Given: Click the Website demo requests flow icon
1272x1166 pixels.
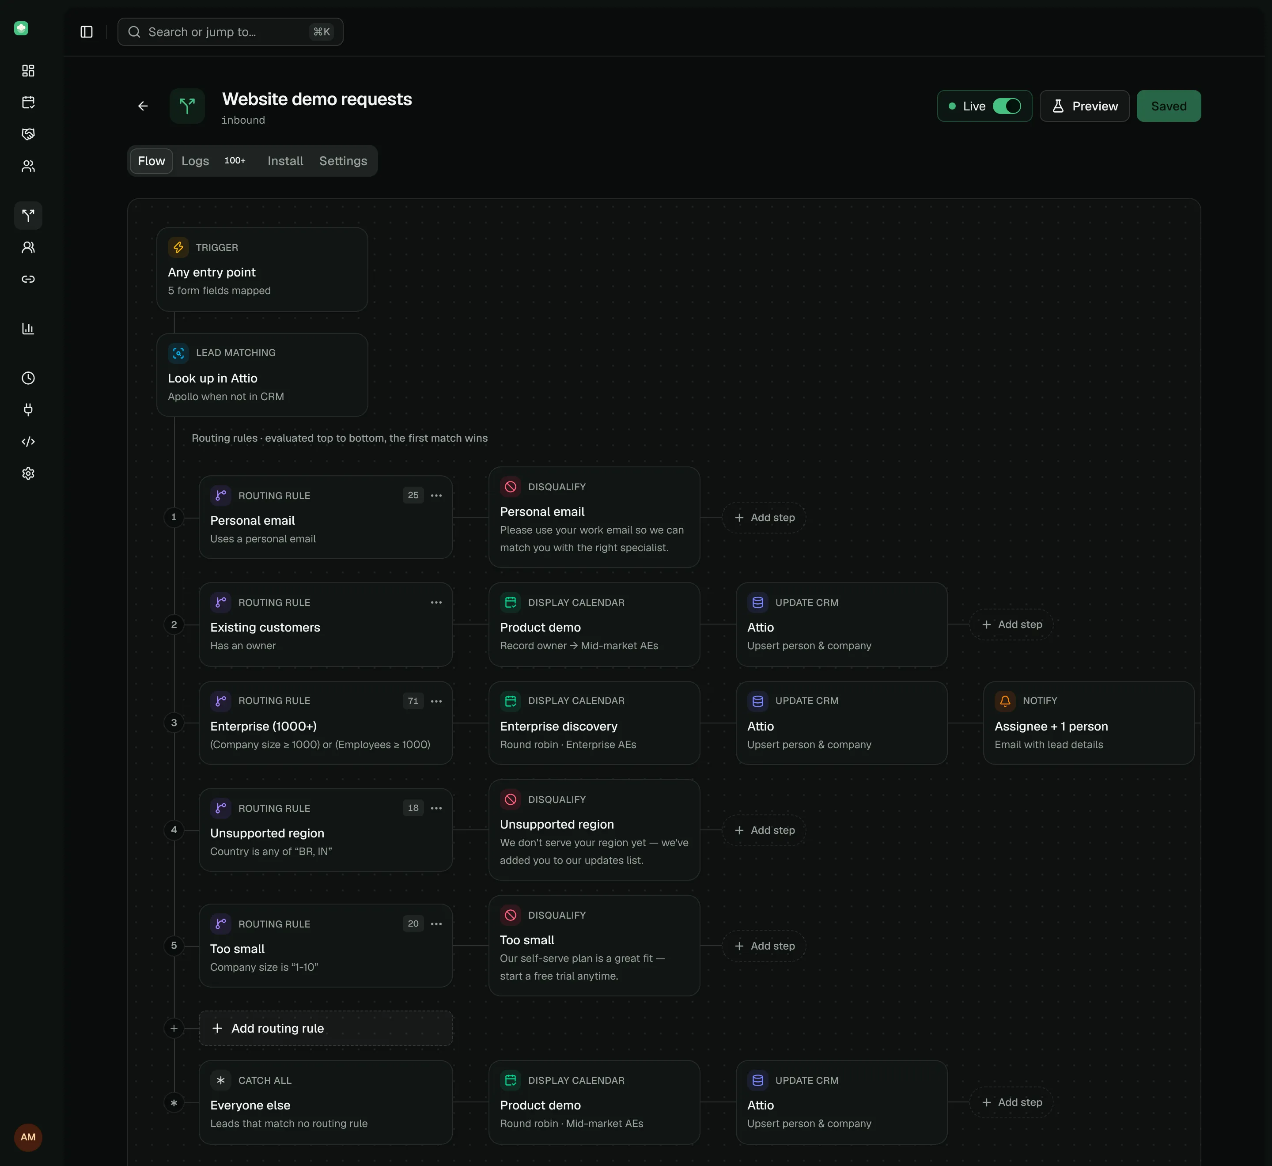Looking at the screenshot, I should click(187, 106).
